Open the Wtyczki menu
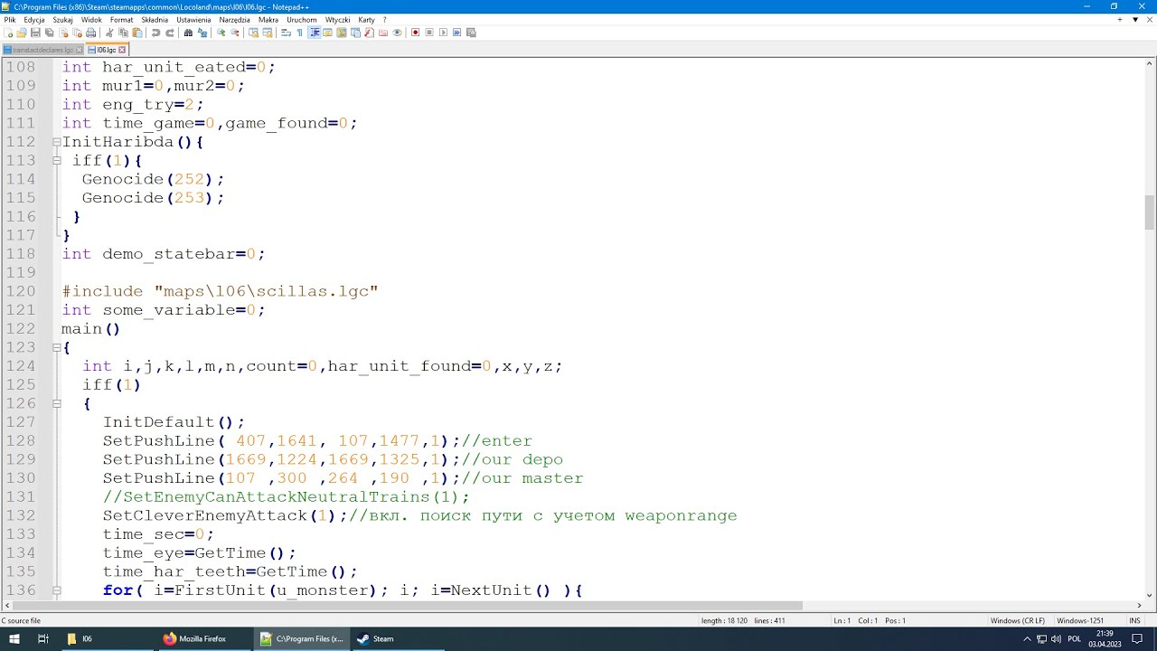Viewport: 1157px width, 651px height. point(337,19)
